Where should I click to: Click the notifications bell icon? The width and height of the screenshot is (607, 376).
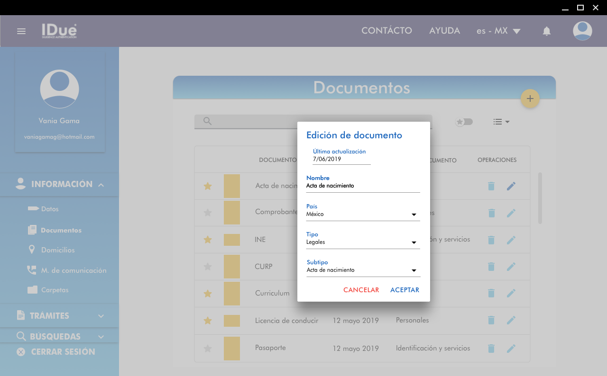click(x=546, y=31)
